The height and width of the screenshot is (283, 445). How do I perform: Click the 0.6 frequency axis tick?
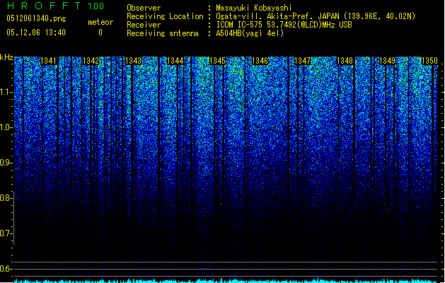(x=6, y=269)
